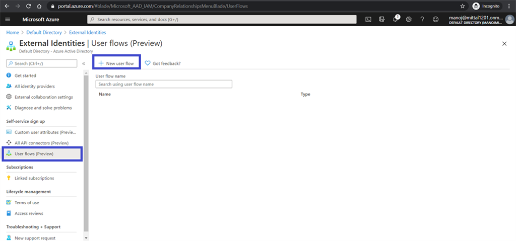Click Got feedback? link
This screenshot has height=241, width=516.
pos(163,63)
